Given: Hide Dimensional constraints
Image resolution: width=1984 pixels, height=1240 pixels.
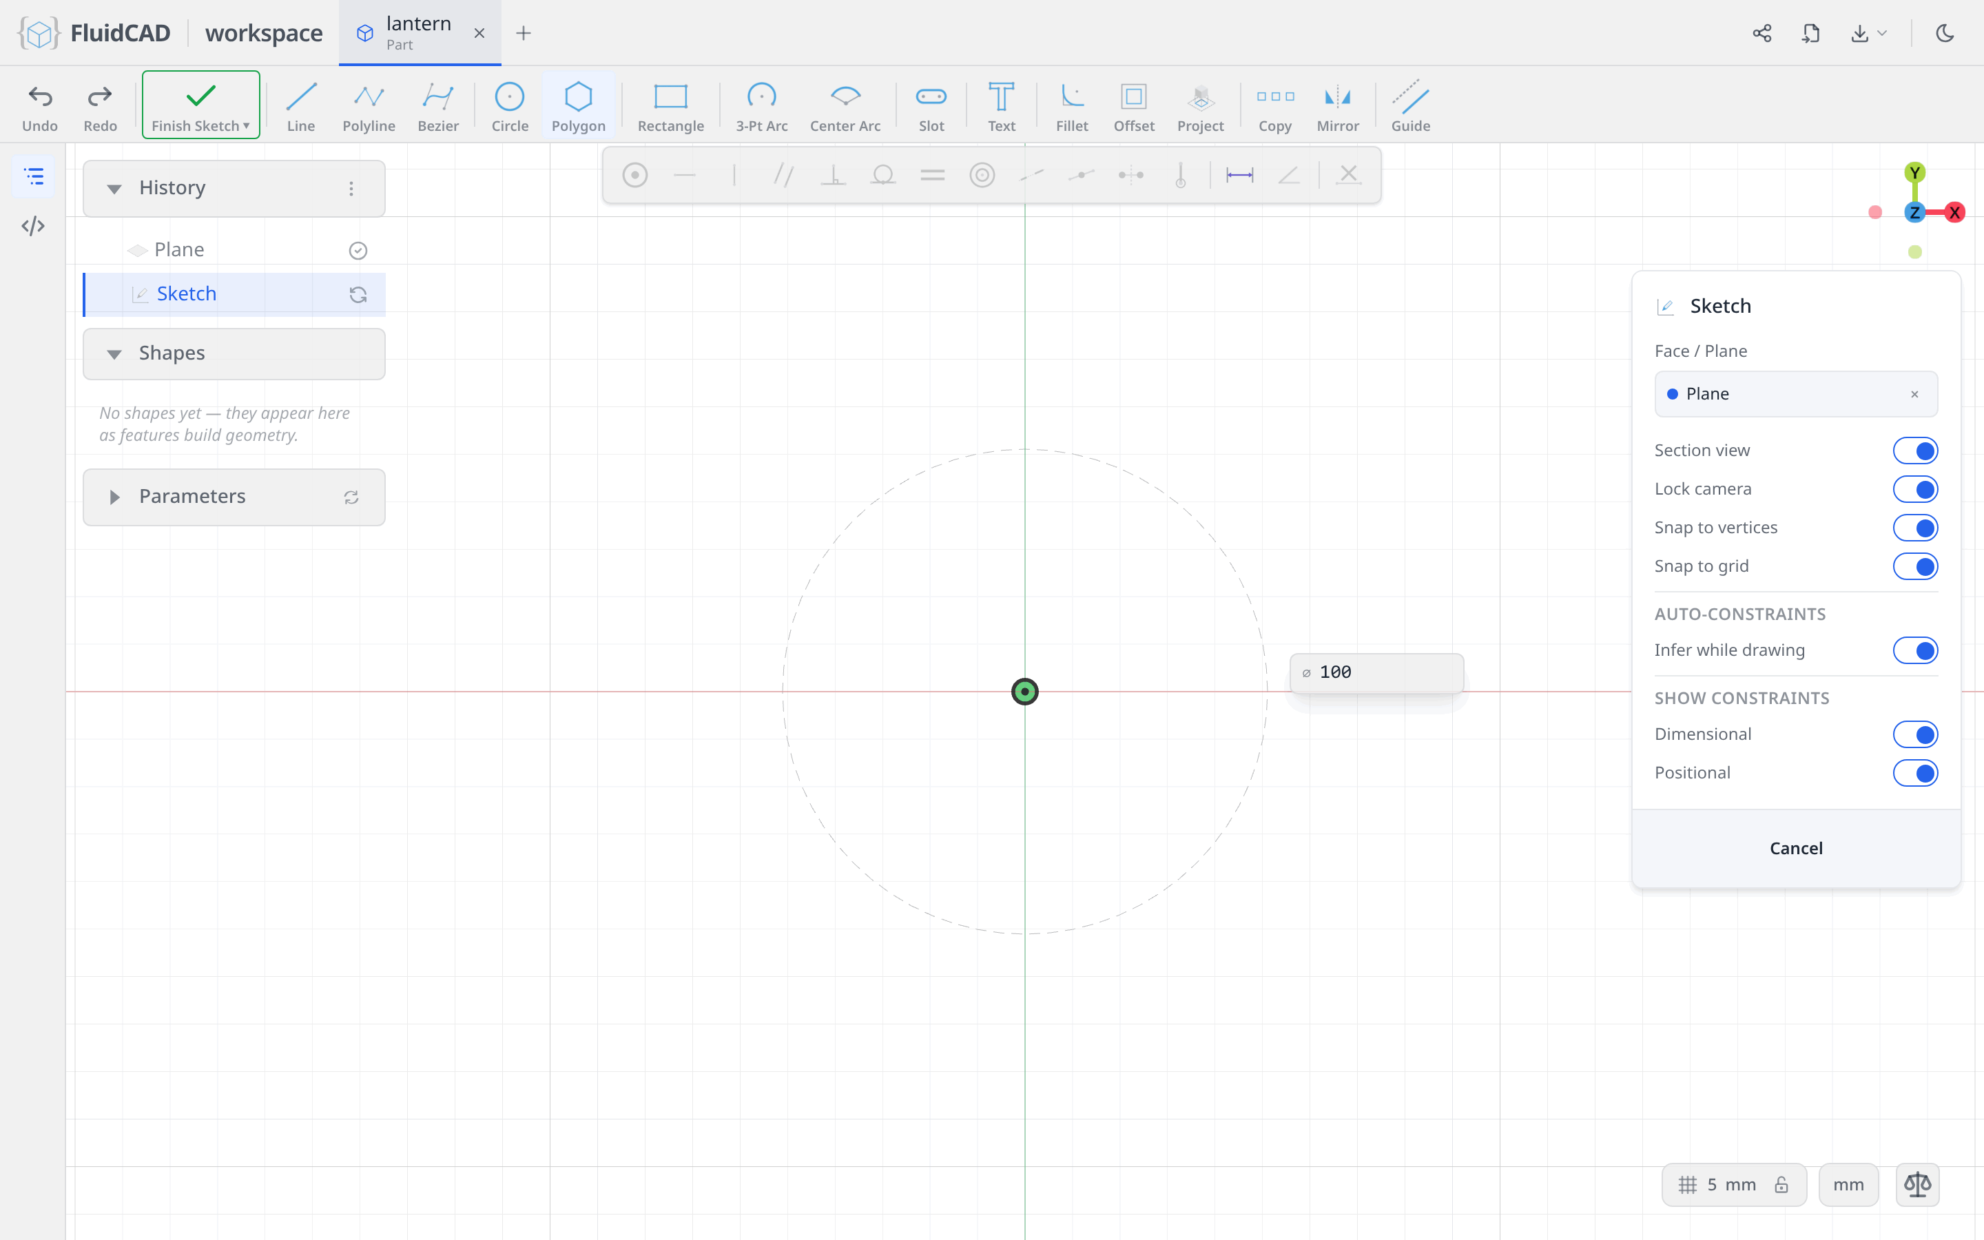Looking at the screenshot, I should [x=1915, y=734].
